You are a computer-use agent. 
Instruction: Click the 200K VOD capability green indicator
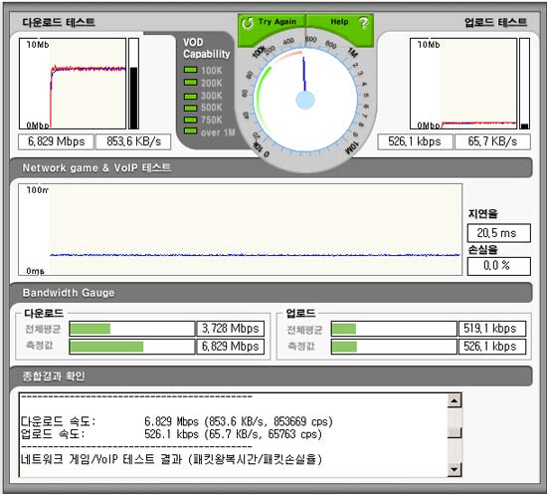191,83
